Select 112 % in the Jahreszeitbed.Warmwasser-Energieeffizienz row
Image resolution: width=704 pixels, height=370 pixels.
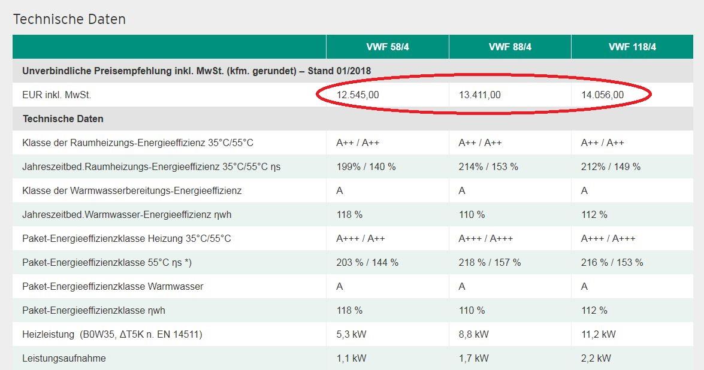click(x=594, y=215)
